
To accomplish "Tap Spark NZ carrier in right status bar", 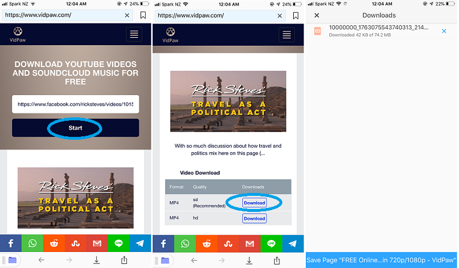I will tap(325, 4).
